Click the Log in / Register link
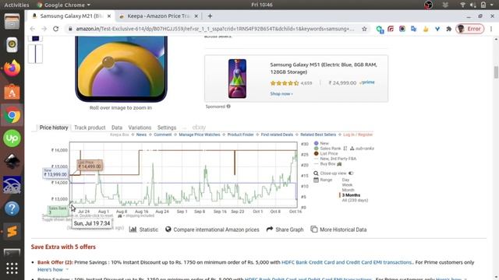This screenshot has width=499, height=280. click(x=358, y=135)
